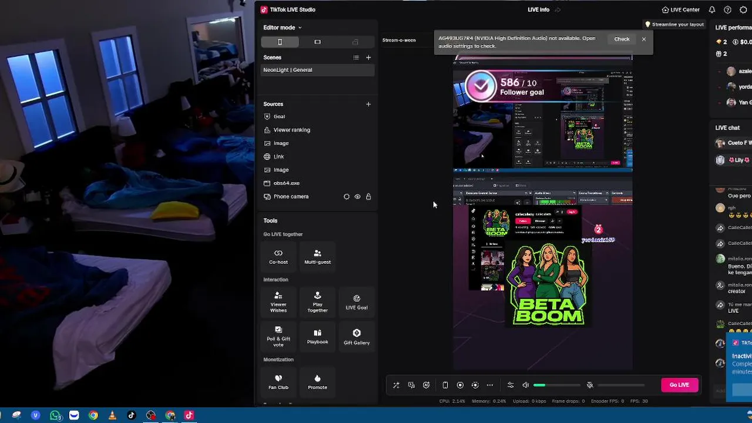Open the black TikTok icon in taskbar

(131, 415)
